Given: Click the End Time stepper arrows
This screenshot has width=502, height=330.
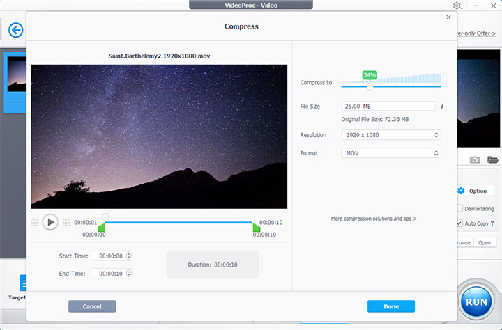Looking at the screenshot, I should [129, 274].
